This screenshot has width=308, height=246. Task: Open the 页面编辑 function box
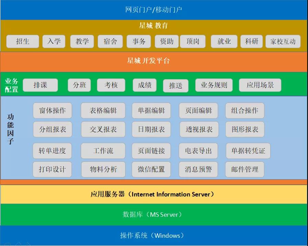pos(198,110)
